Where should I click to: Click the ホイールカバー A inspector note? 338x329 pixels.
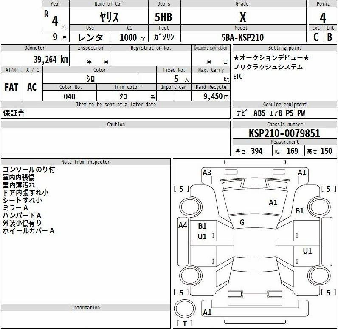(x=28, y=231)
